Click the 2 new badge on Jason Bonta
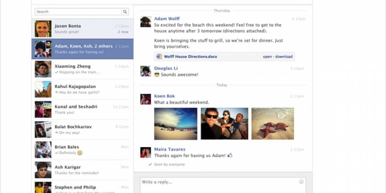This screenshot has width=386, height=193. (123, 32)
